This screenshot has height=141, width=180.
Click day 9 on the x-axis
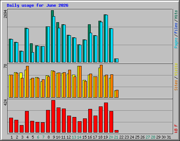54,137
